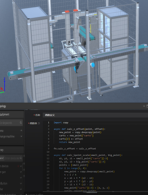Expand the 'Automation' category at the bottom

tap(21, 194)
